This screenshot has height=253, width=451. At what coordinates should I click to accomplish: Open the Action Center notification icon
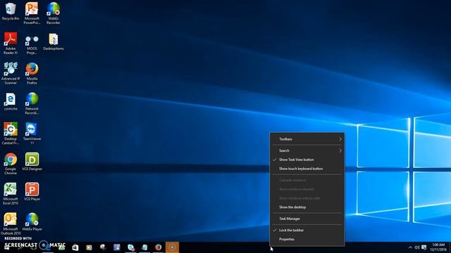[x=424, y=247]
